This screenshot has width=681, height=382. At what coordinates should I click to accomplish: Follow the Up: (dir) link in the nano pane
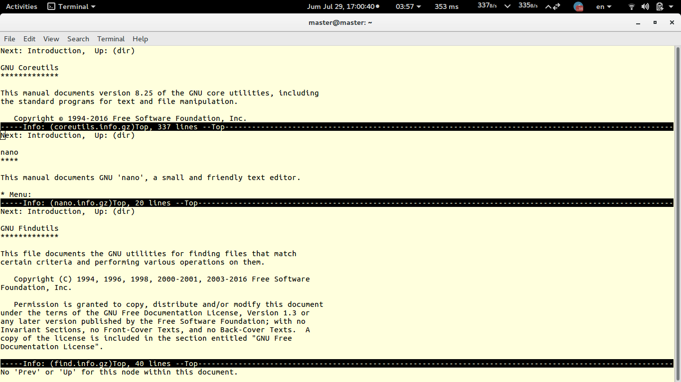[115, 135]
